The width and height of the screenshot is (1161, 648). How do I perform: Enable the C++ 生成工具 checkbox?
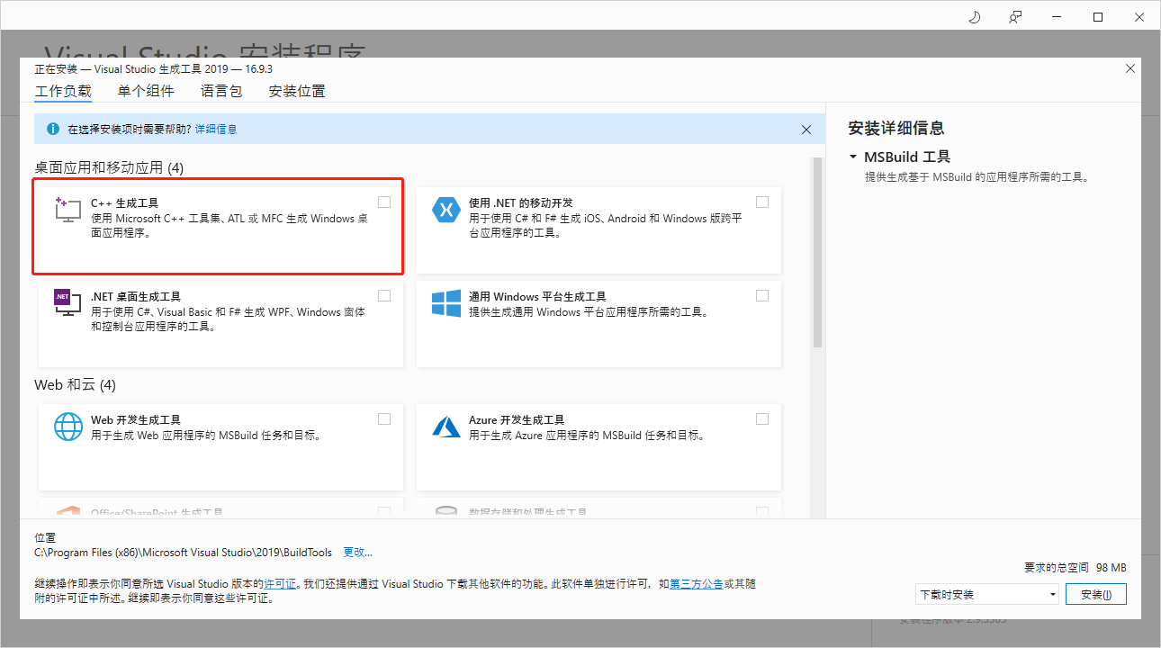click(x=384, y=202)
